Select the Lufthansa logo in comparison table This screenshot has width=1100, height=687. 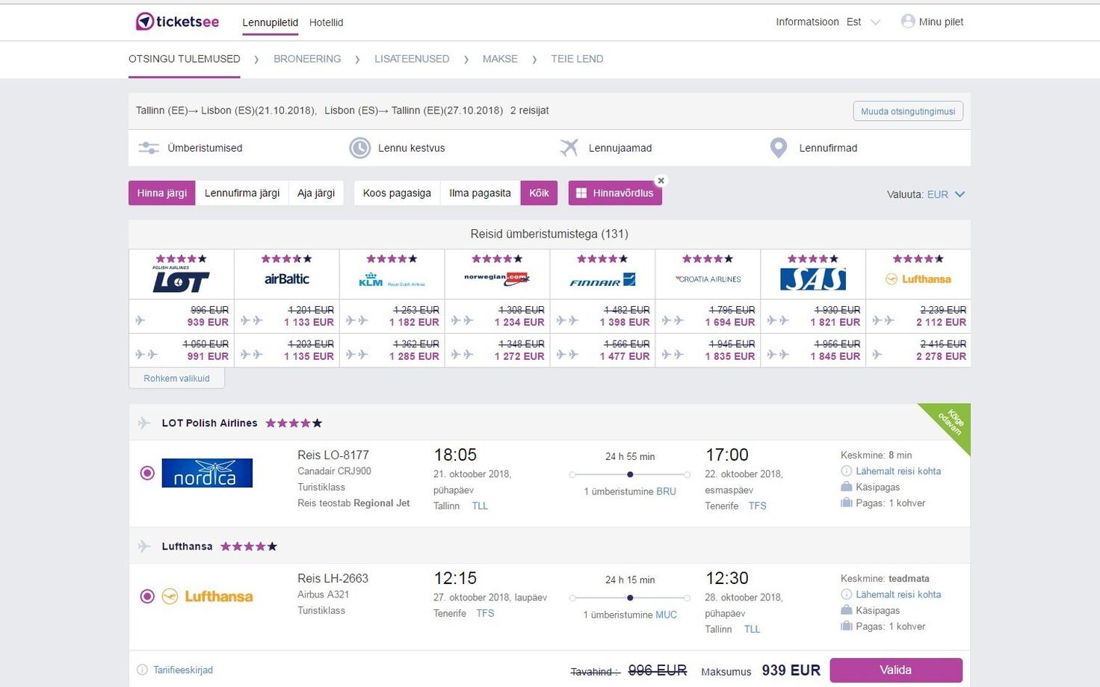coord(918,279)
